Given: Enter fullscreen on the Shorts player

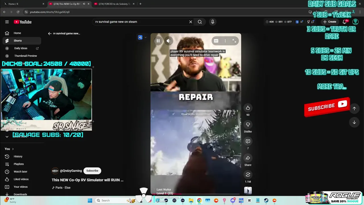Looking at the screenshot, I should [x=234, y=41].
